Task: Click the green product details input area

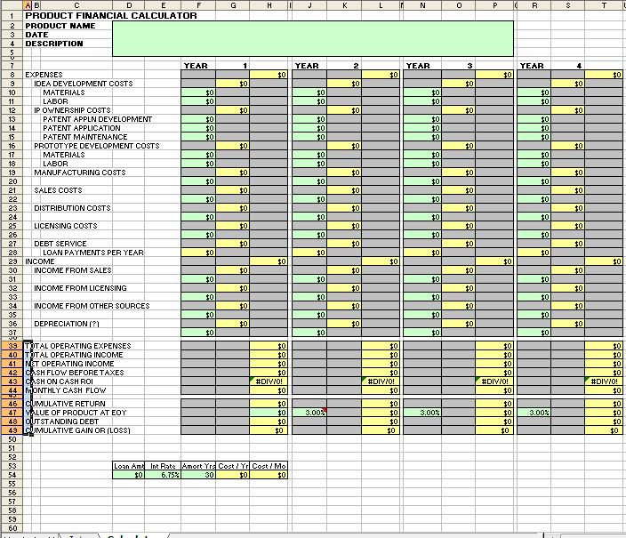Action: 313,39
